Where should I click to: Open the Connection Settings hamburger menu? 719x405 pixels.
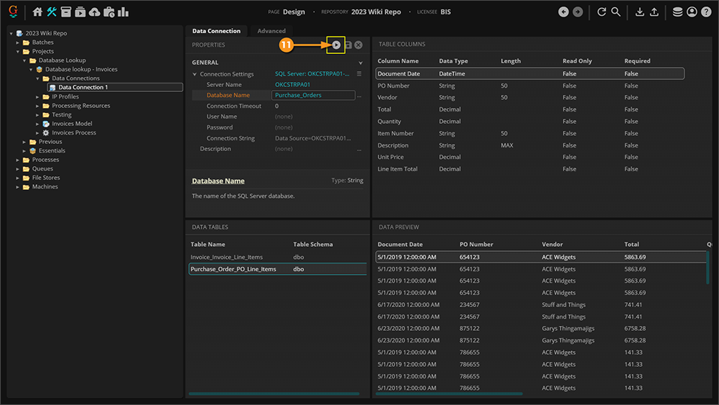359,74
